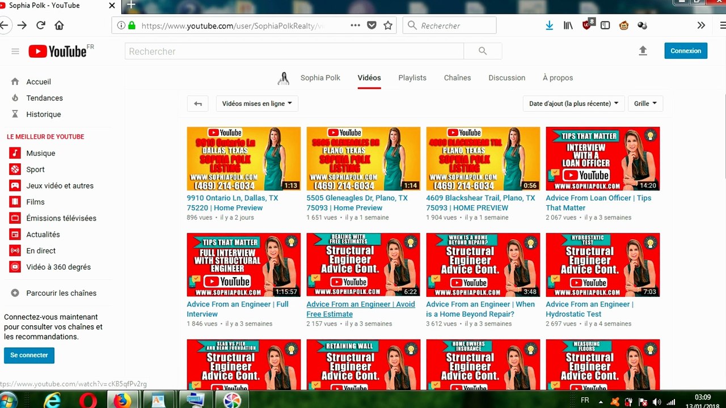The image size is (726, 408).
Task: Click the blue Connexion button
Action: [x=686, y=50]
